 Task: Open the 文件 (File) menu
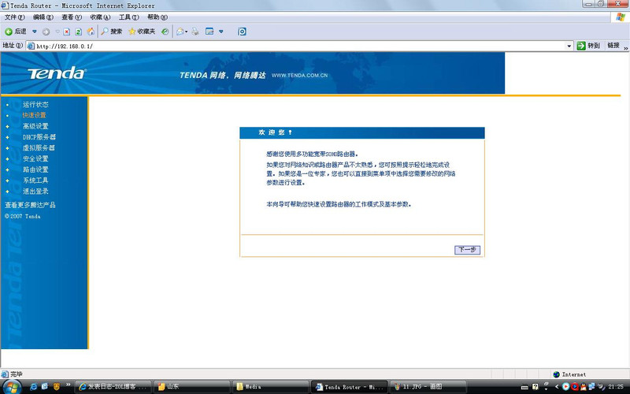pyautogui.click(x=14, y=17)
